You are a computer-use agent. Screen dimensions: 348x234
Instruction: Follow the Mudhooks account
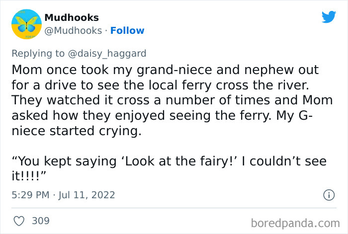(x=127, y=31)
